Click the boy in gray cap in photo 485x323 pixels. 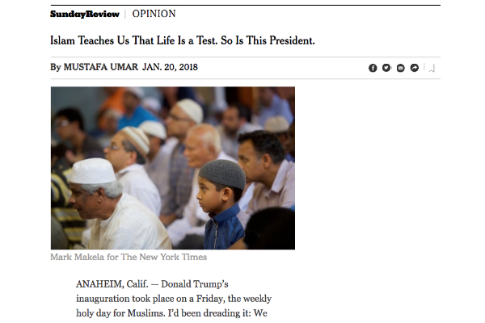221,204
